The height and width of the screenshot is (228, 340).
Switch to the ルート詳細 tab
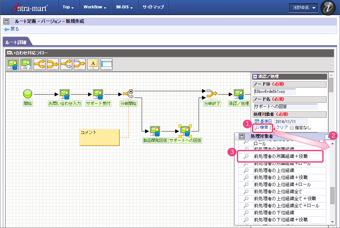[16, 42]
